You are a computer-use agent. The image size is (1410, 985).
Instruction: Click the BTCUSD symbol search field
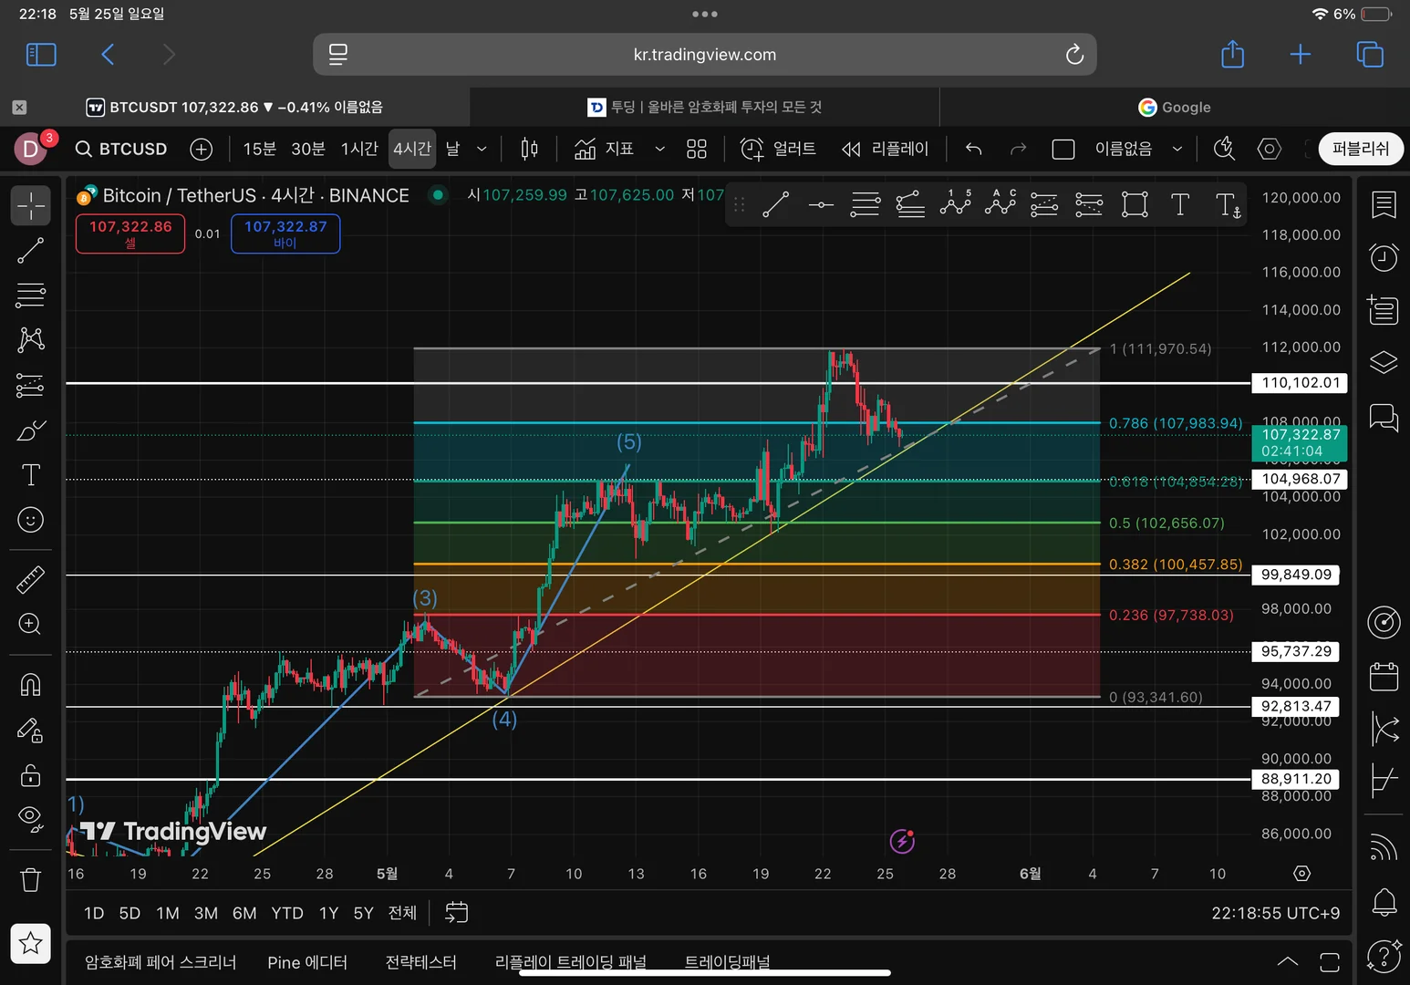(x=122, y=149)
